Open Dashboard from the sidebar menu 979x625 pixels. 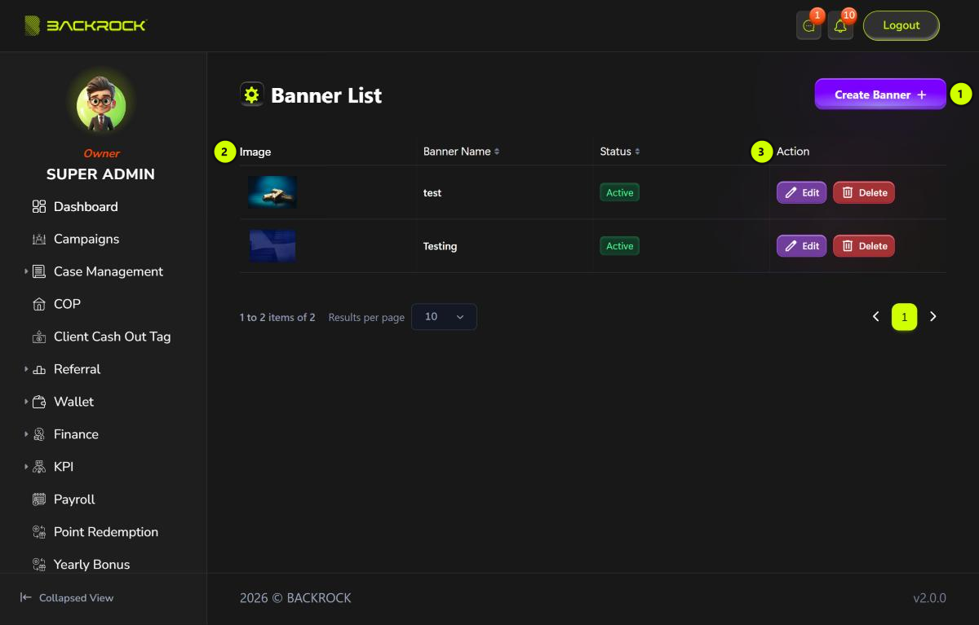(86, 207)
